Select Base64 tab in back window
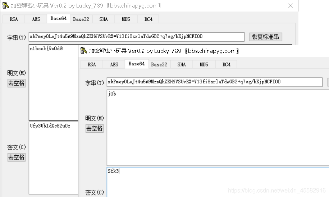 59,18
